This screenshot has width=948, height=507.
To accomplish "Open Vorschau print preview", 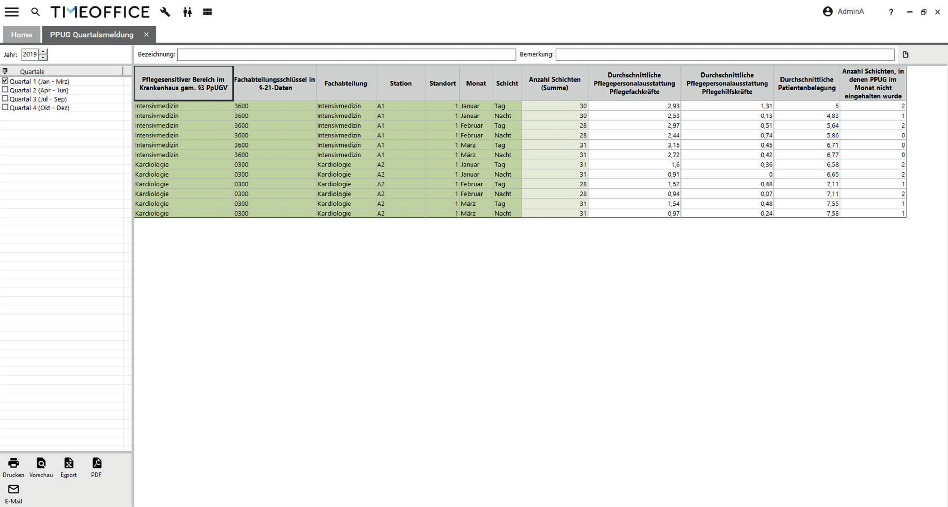I will click(x=41, y=463).
